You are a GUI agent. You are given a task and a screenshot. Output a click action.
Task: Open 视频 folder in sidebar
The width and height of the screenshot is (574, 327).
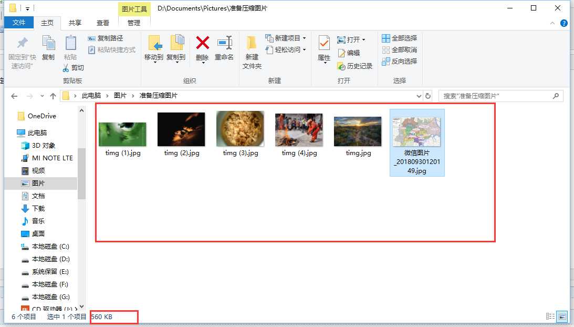coord(33,171)
